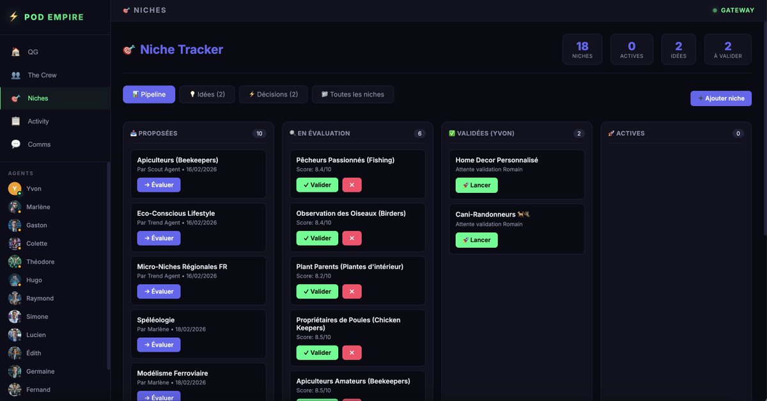
Task: Click Hugo's avatar
Action: pyautogui.click(x=15, y=280)
